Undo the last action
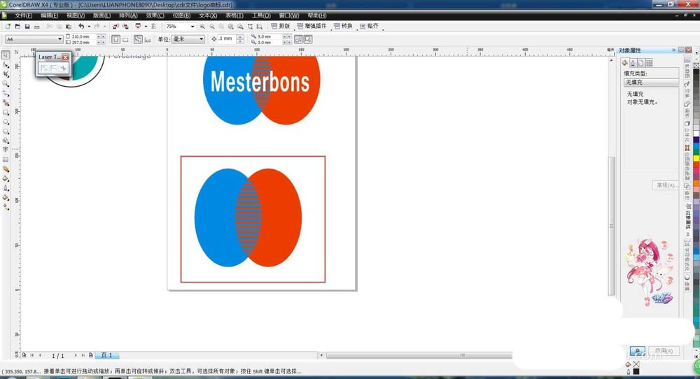700x379 pixels. point(80,27)
